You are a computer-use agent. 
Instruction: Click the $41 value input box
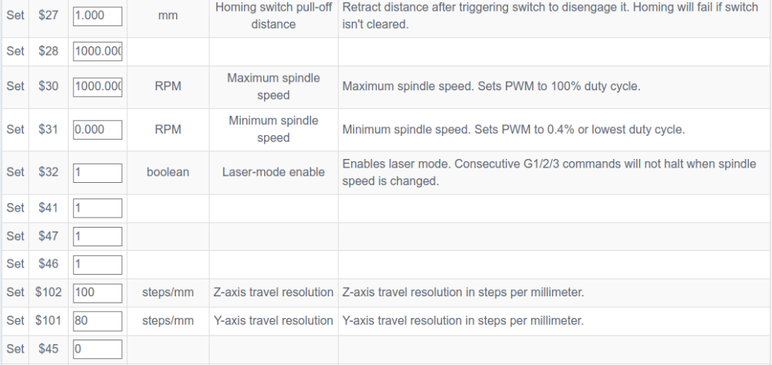(97, 208)
